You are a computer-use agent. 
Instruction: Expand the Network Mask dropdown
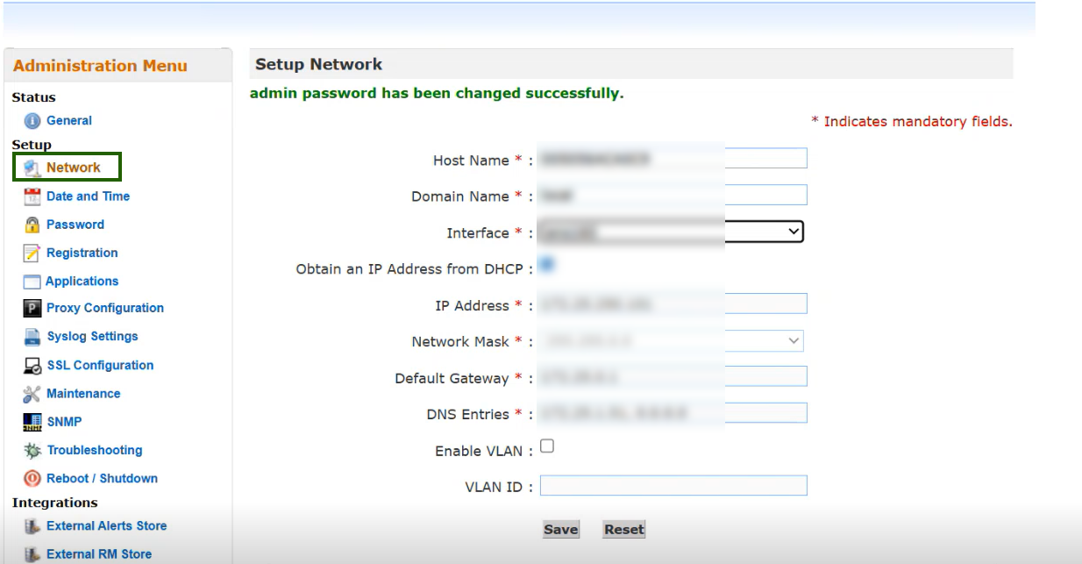tap(672, 340)
